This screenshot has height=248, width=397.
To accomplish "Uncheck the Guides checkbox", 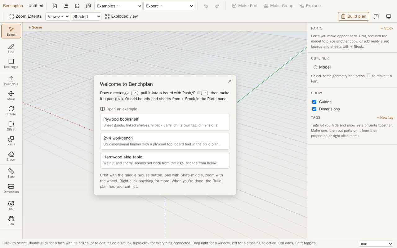I will [314, 102].
